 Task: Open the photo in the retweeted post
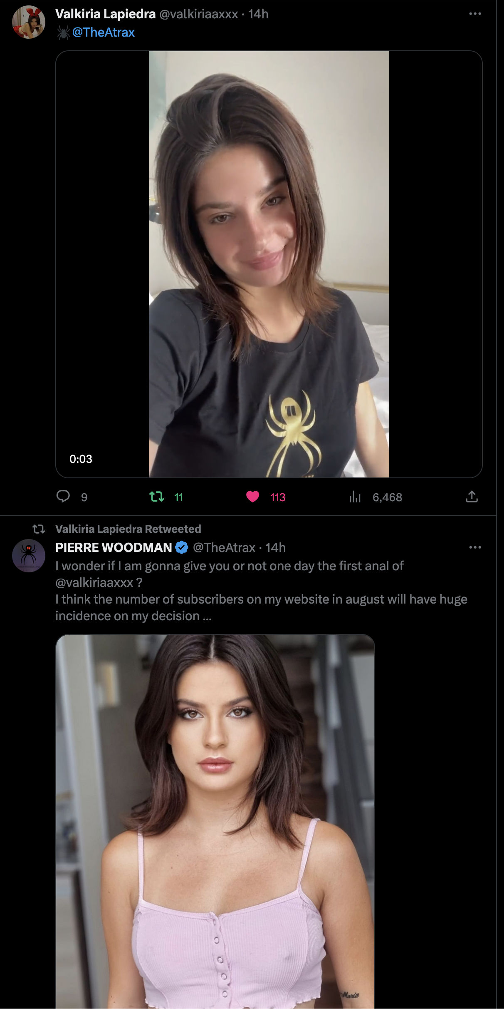tap(215, 821)
